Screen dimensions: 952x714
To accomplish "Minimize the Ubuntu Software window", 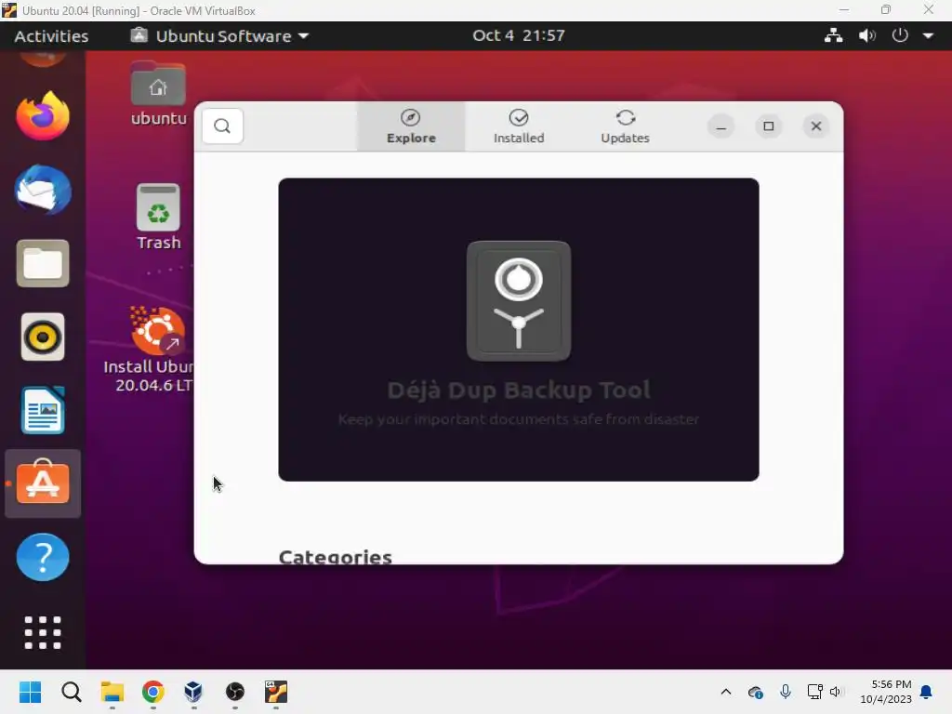I will (721, 126).
